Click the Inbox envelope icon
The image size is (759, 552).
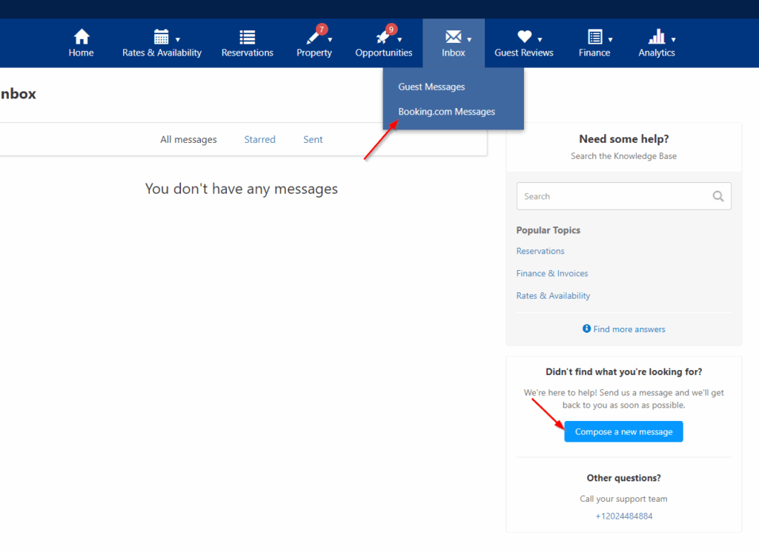pos(452,37)
